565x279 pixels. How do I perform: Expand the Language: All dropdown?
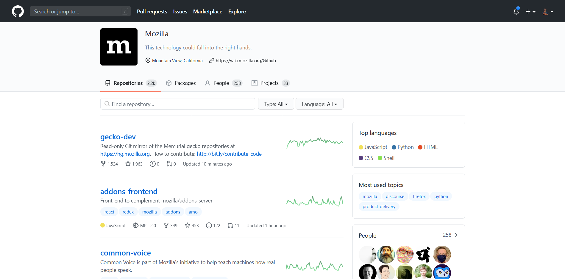(319, 104)
